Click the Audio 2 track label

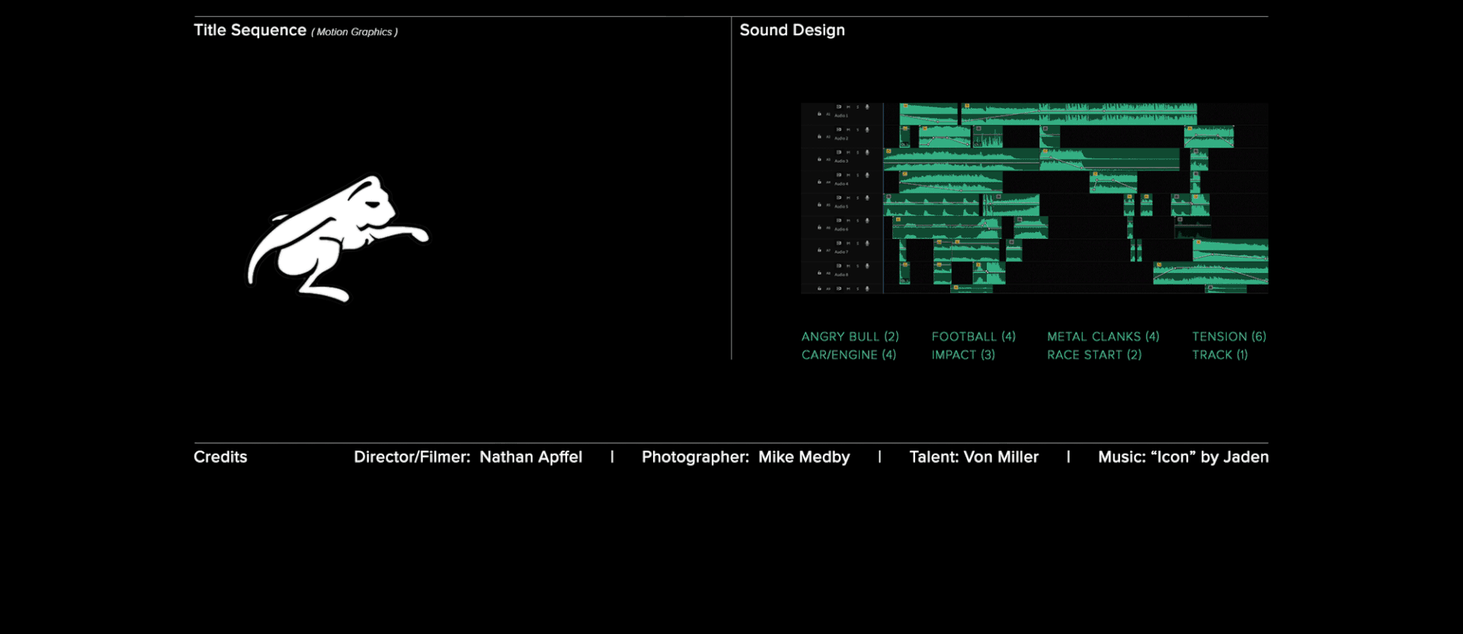coord(841,139)
